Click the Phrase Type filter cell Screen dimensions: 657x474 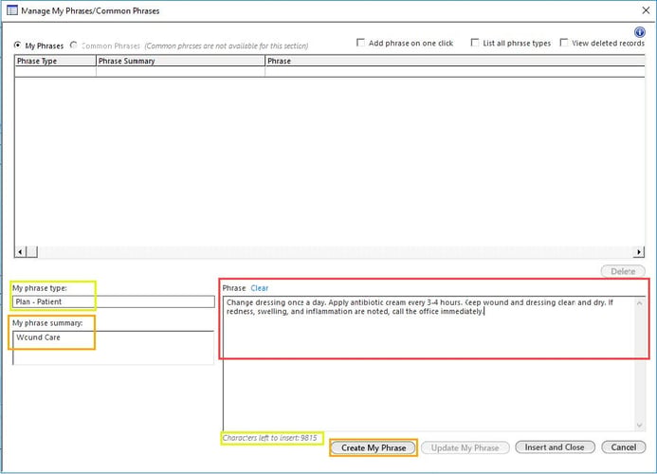click(55, 72)
